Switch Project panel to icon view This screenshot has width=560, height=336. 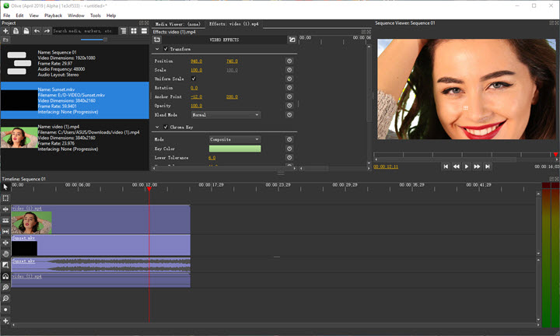[134, 31]
